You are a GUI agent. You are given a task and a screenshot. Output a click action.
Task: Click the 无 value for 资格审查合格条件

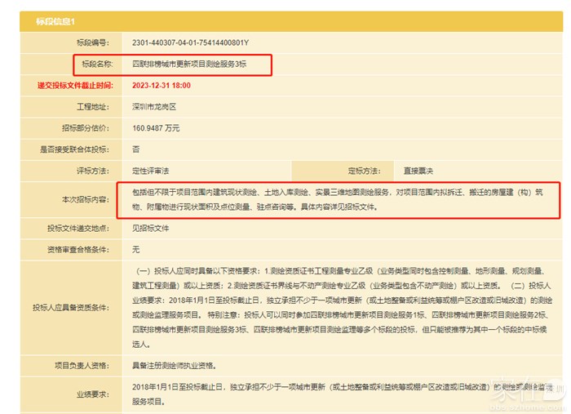pos(135,249)
